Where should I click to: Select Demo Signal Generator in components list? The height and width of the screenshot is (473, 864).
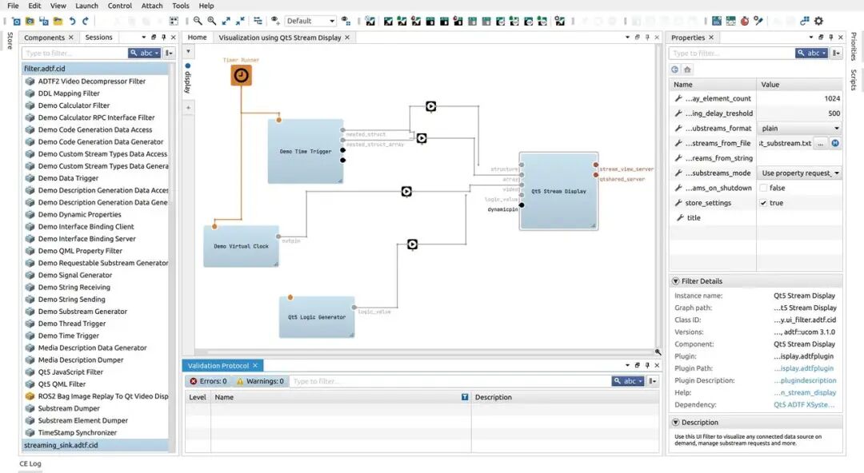coord(75,275)
